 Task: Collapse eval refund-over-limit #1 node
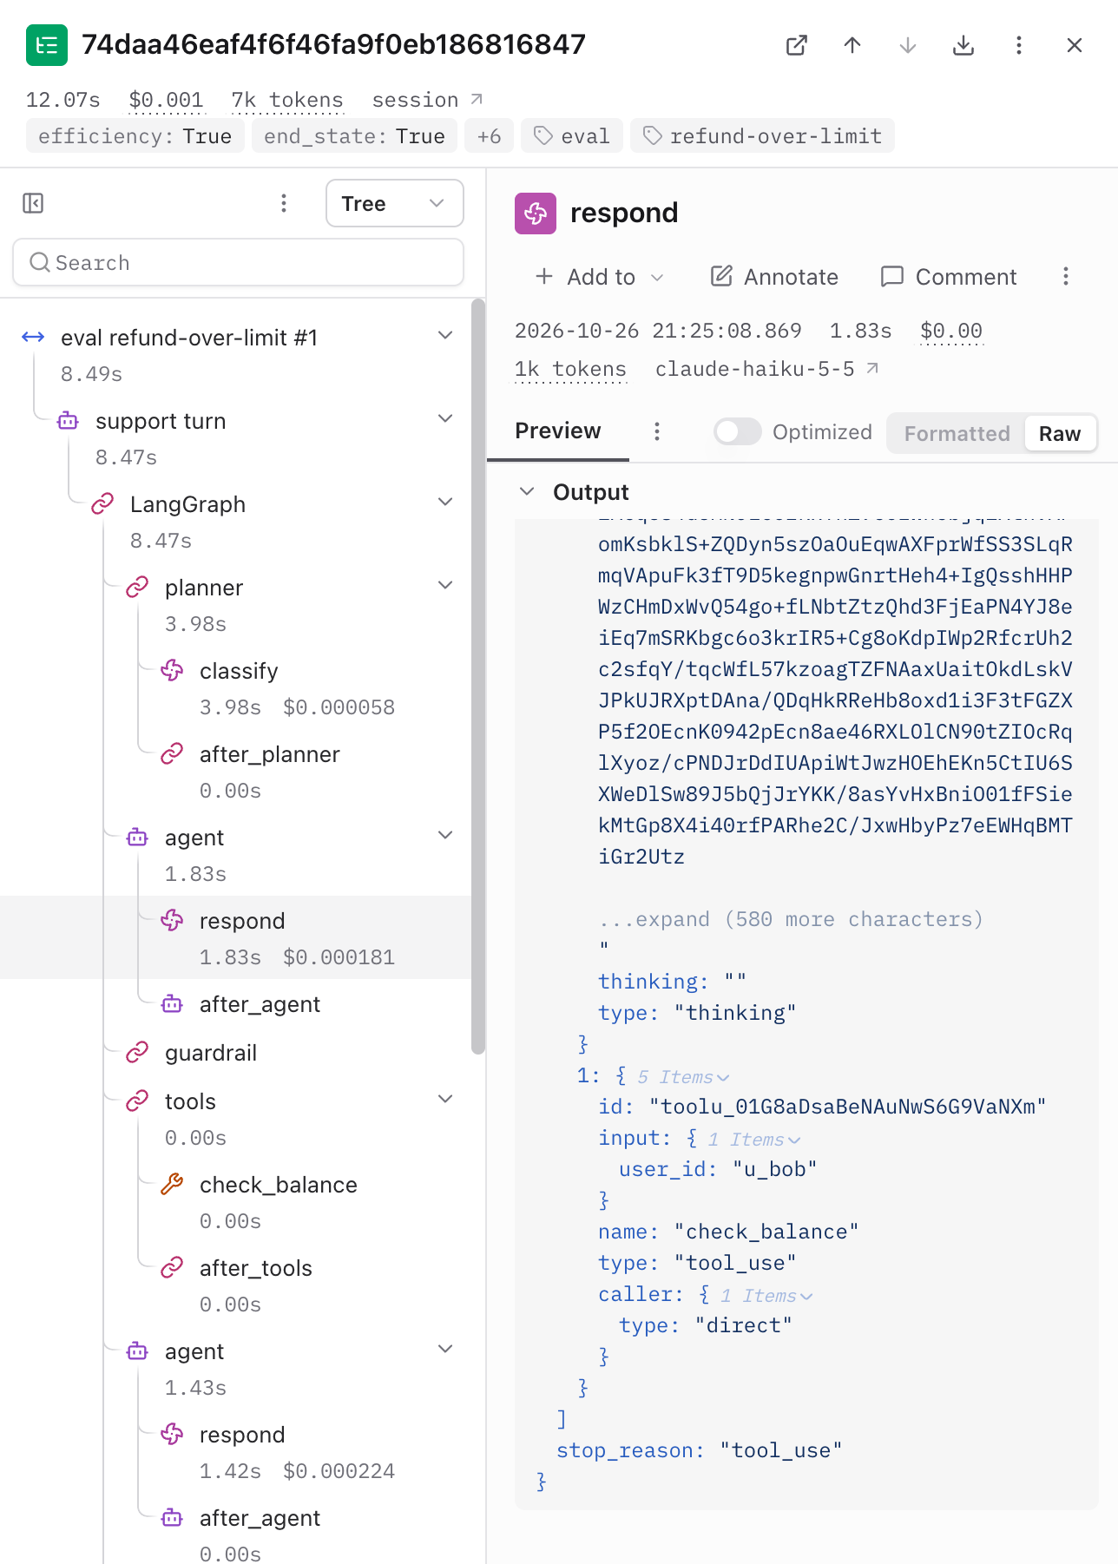pos(445,335)
